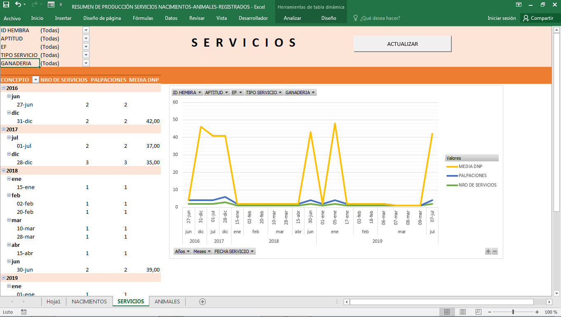Collapse chart fields with minus button
The height and width of the screenshot is (317, 561).
click(495, 251)
